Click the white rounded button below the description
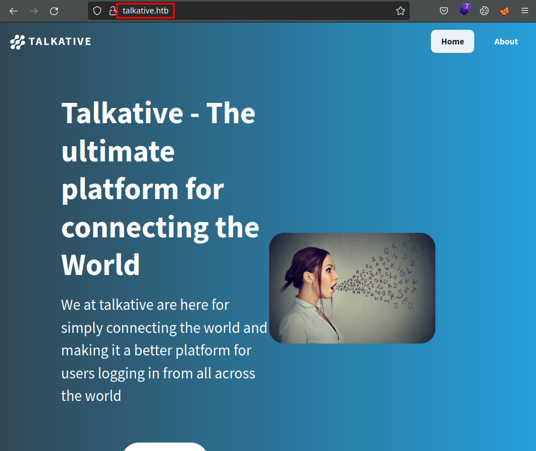 (x=165, y=447)
